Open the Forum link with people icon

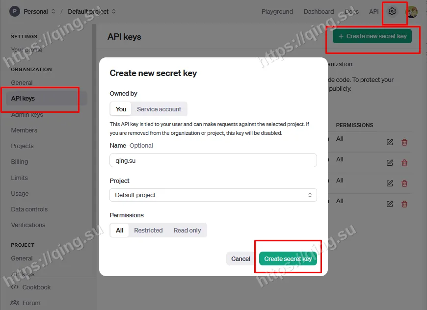pos(26,303)
